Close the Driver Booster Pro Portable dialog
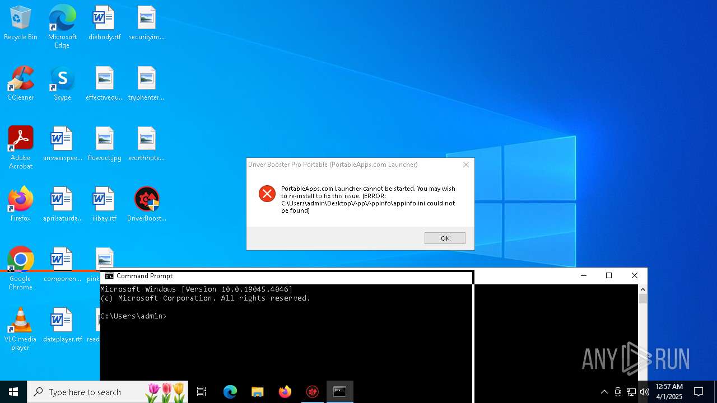The width and height of the screenshot is (717, 403). (465, 165)
